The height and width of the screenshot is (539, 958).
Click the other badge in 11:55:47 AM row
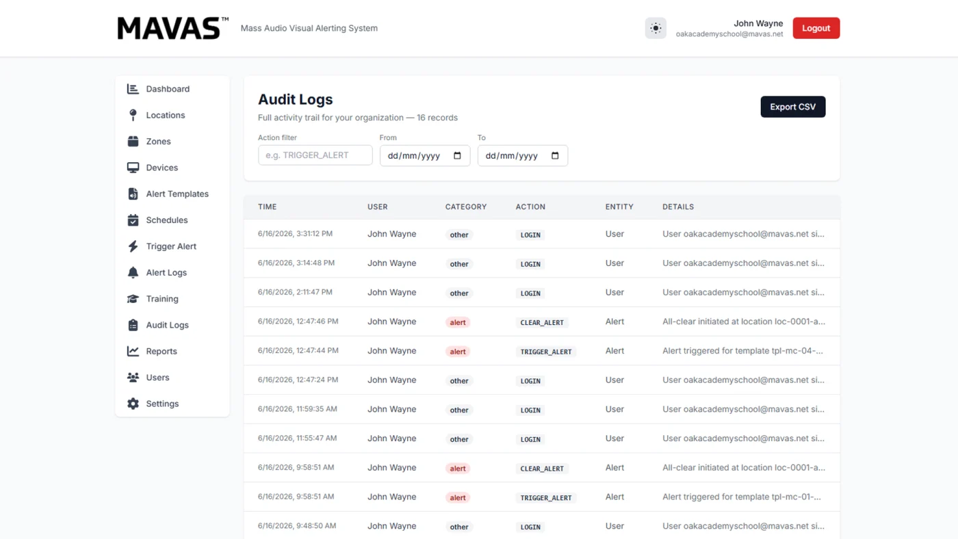click(459, 439)
